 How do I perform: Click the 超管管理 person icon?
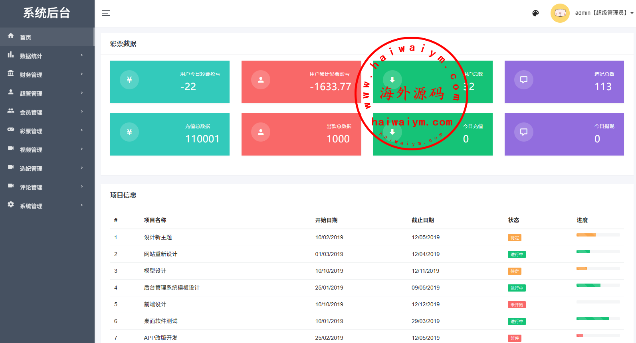coord(11,92)
